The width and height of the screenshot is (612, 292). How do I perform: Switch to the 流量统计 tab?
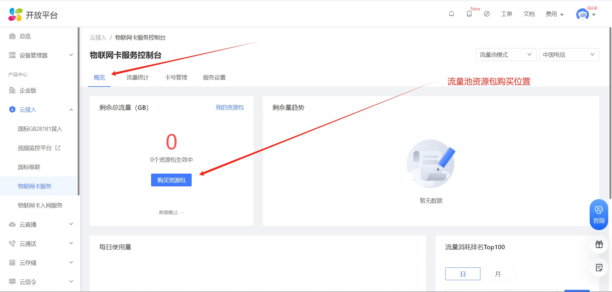point(137,77)
